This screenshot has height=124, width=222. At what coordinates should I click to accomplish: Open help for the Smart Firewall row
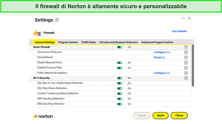[x=186, y=47]
